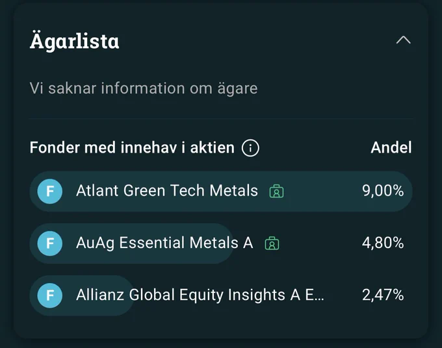This screenshot has width=442, height=348.
Task: Click the F badge for AuAg Essential Metals A
Action: tap(50, 243)
